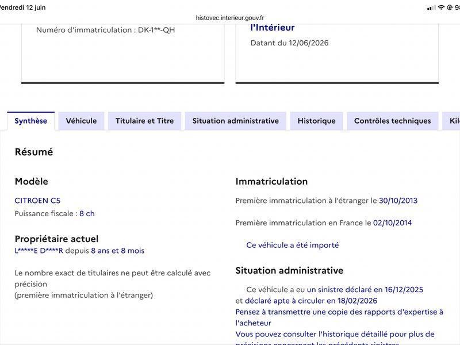Select déclaré apte à circuler en 18/02/2026

(311, 301)
